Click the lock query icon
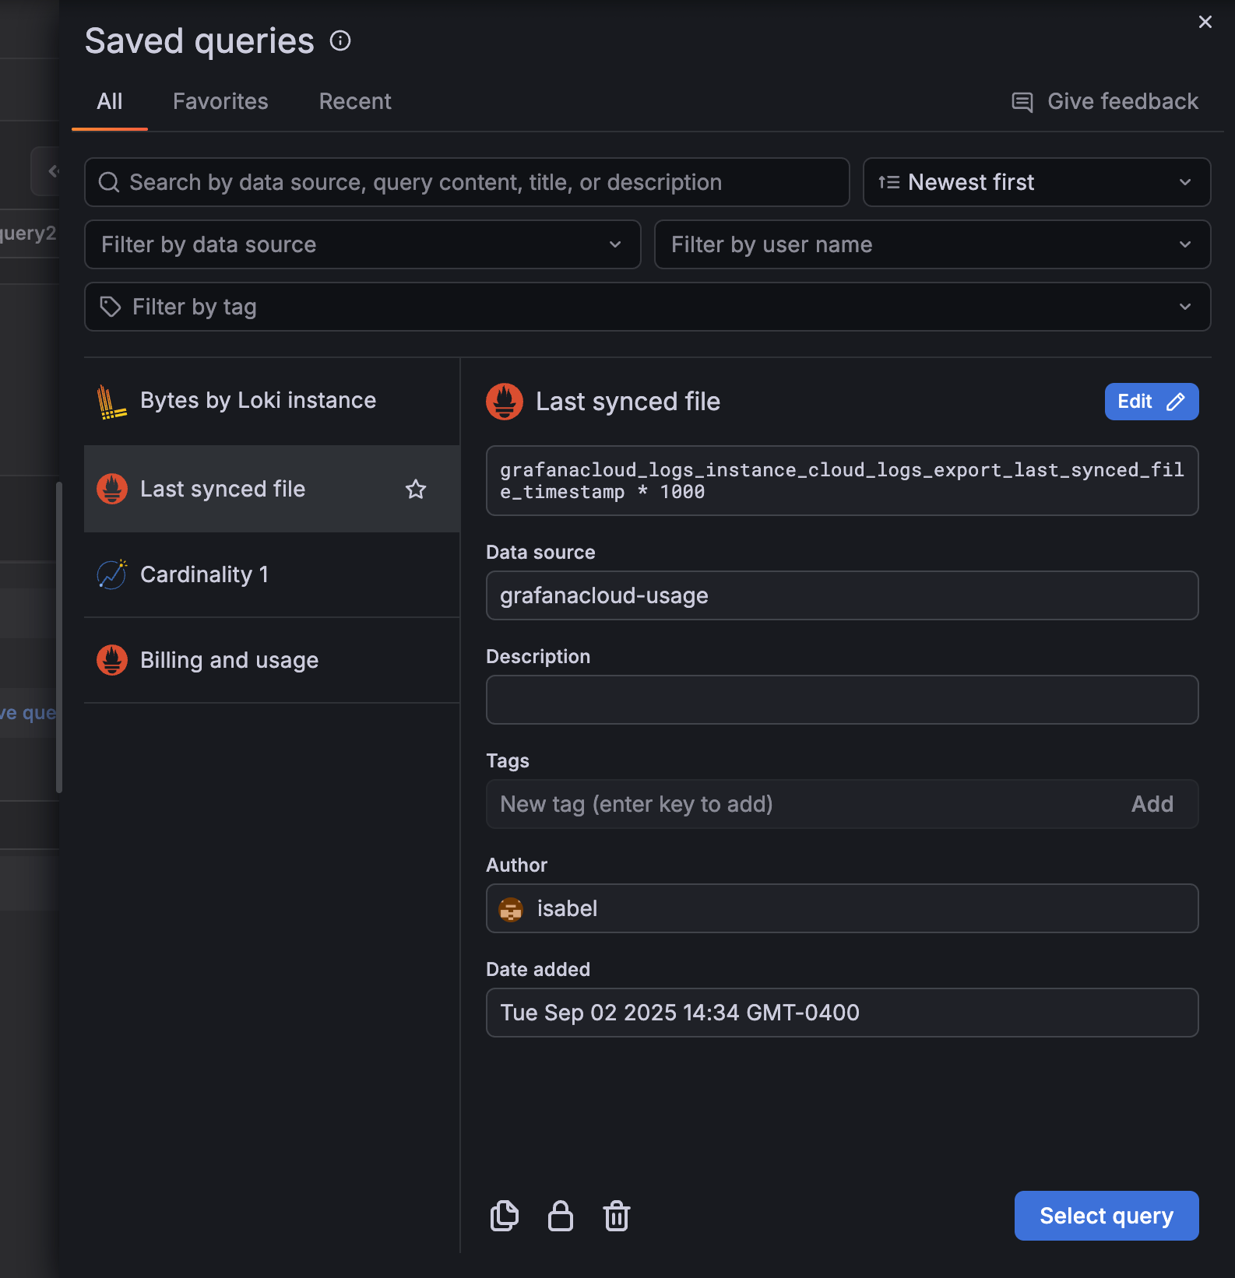The width and height of the screenshot is (1235, 1278). [x=561, y=1216]
